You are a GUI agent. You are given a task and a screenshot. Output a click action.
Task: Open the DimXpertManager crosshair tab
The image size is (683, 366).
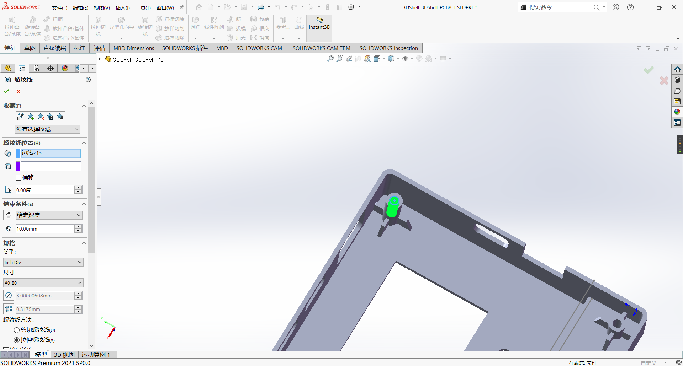click(51, 68)
